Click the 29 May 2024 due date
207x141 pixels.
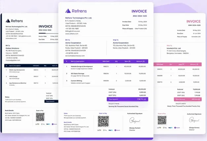pos(142,25)
